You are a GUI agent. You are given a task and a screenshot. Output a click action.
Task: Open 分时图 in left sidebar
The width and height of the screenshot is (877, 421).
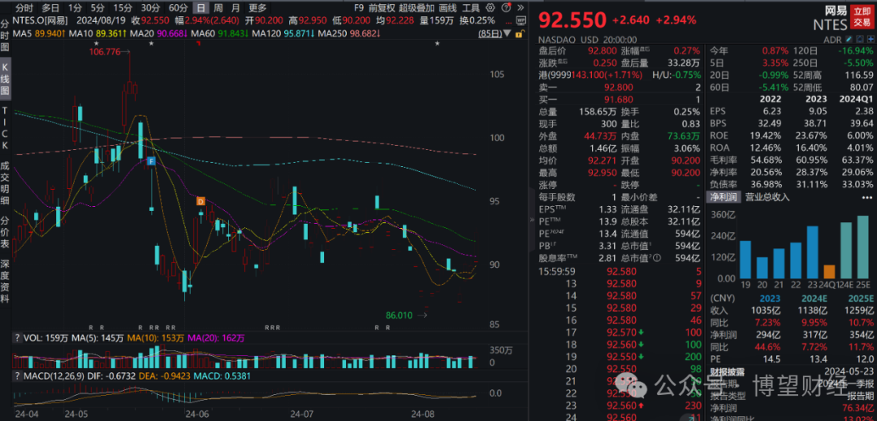5,36
